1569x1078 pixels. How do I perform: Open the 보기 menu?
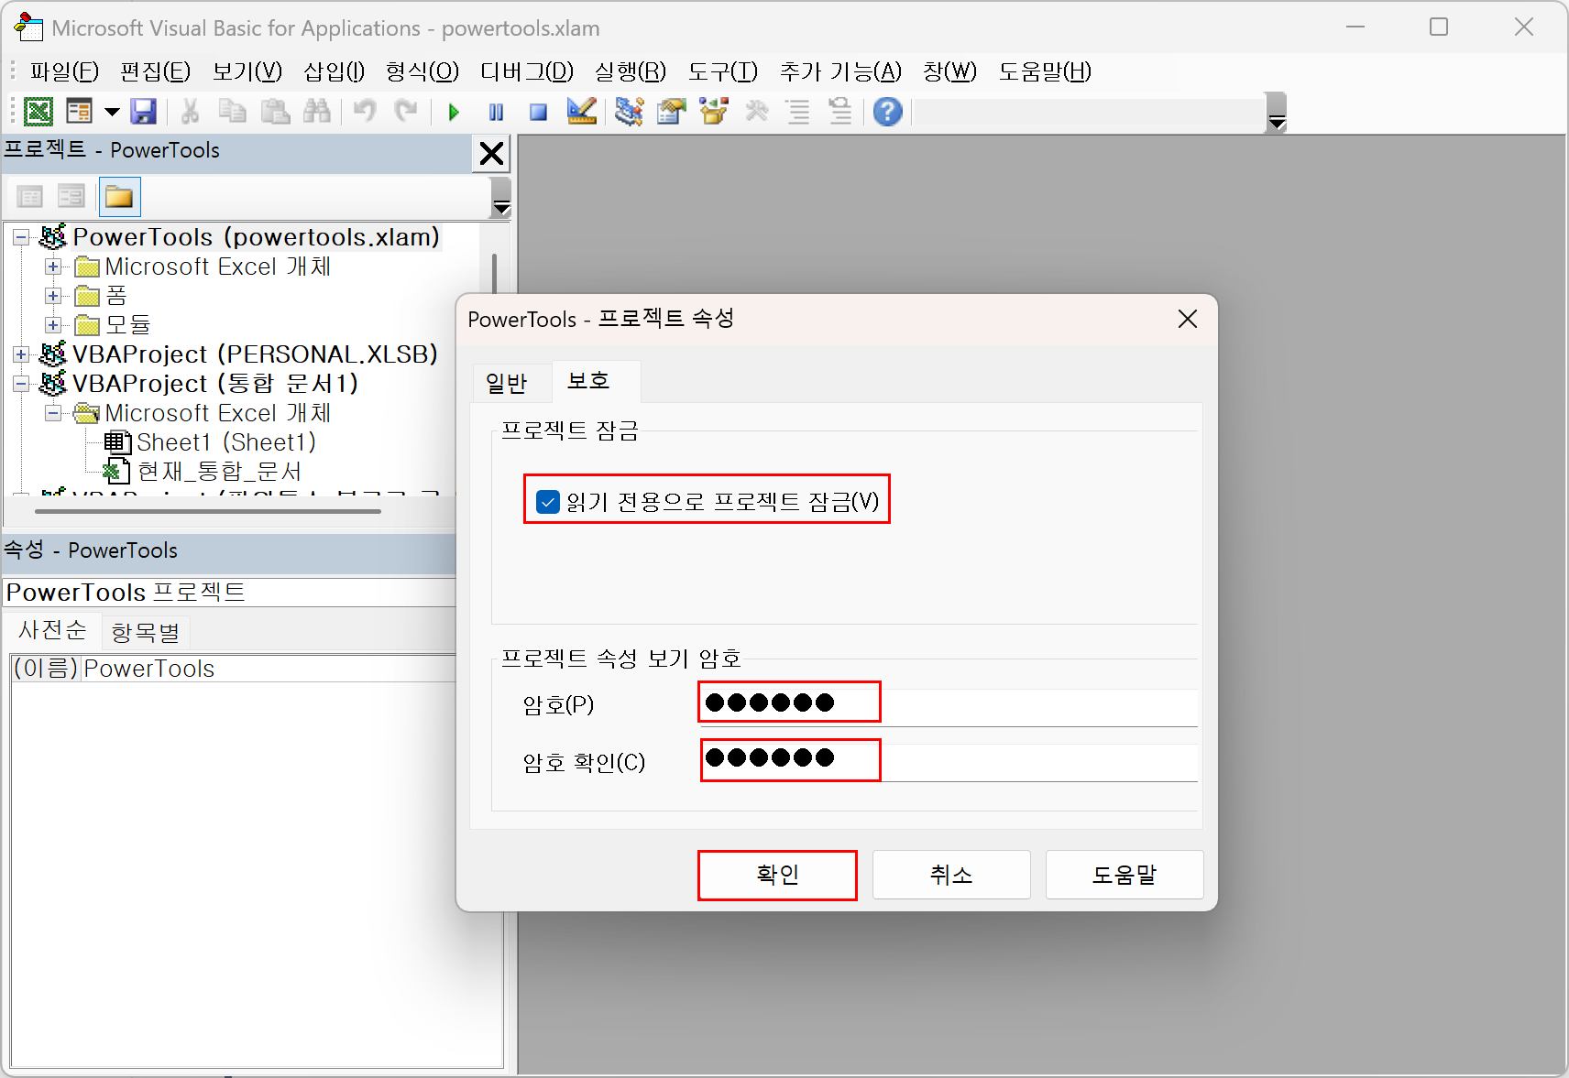coord(247,71)
